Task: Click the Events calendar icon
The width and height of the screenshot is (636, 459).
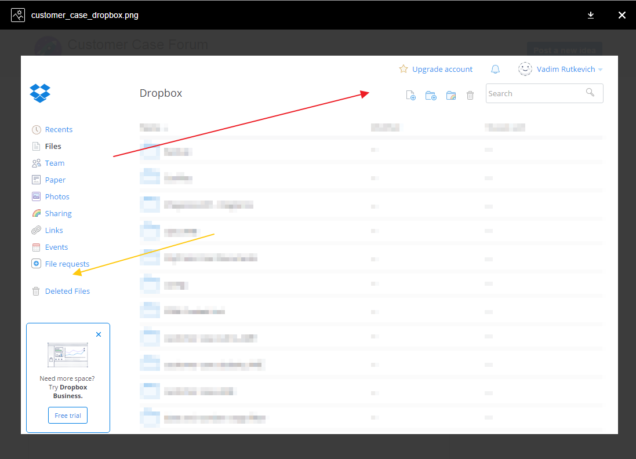Action: [x=36, y=247]
